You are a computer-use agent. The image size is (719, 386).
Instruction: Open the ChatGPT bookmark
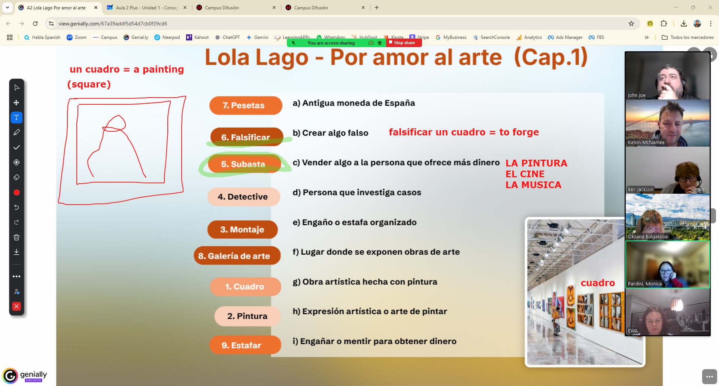227,37
